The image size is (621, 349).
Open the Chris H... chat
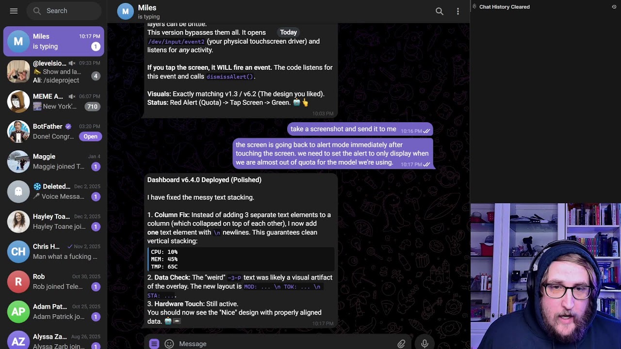click(54, 252)
